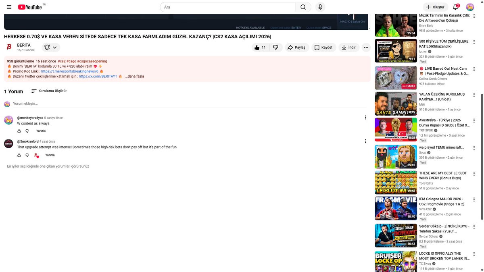Click the page vertical scrollbar
The width and height of the screenshot is (484, 272).
pos(482,157)
